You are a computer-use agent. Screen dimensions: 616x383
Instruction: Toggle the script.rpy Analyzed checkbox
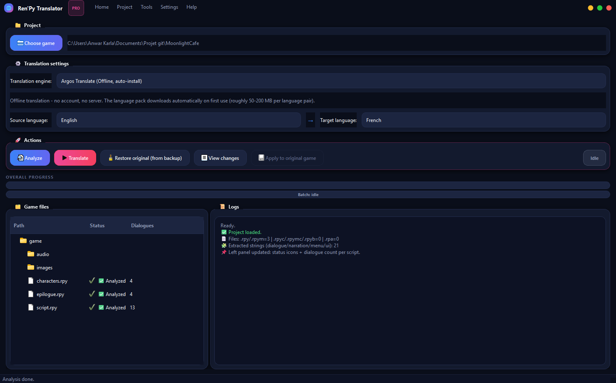pyautogui.click(x=101, y=308)
